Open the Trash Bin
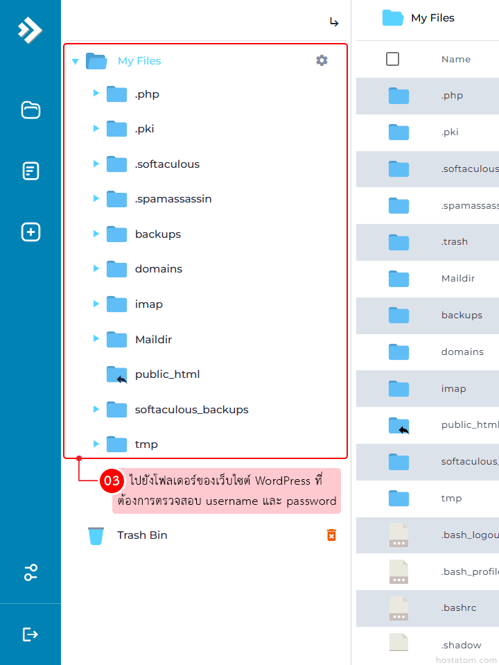 [141, 535]
